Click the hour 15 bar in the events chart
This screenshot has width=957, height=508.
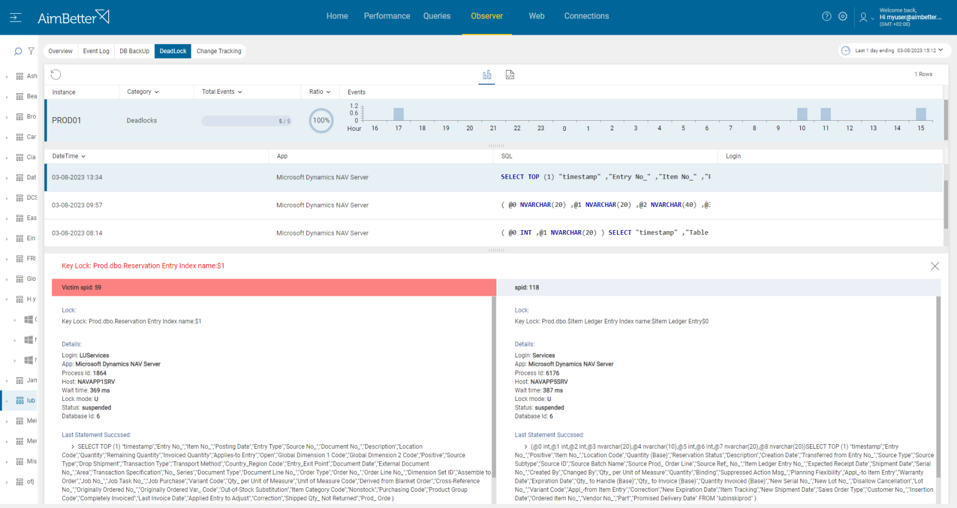pyautogui.click(x=921, y=114)
